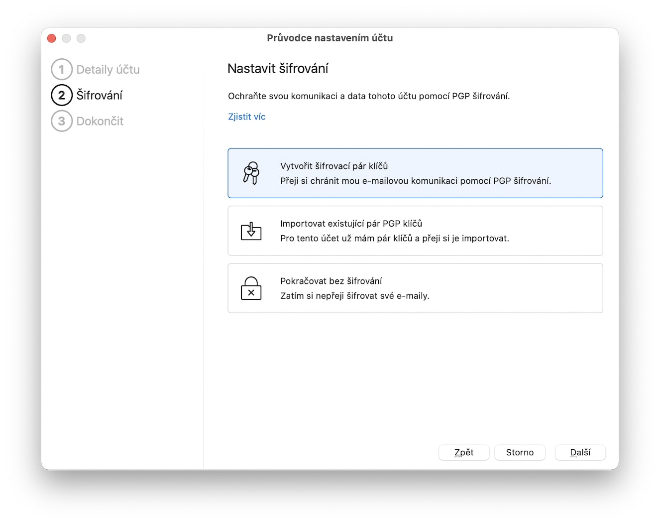
Task: Go to the Detaily účtu step
Action: click(x=108, y=70)
